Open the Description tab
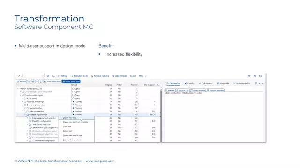300x168 pixels. (173, 84)
